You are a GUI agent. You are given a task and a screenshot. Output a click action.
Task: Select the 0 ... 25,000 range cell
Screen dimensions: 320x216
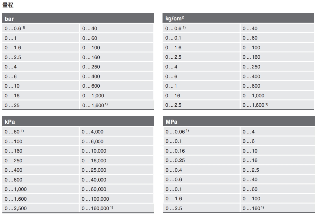(x=94, y=170)
